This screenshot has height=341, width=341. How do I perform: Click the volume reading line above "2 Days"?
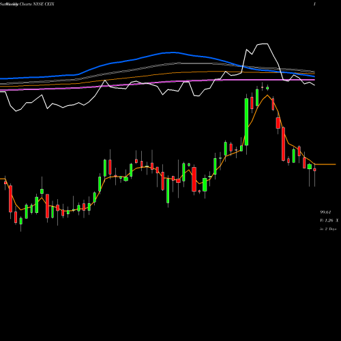[x=329, y=220]
